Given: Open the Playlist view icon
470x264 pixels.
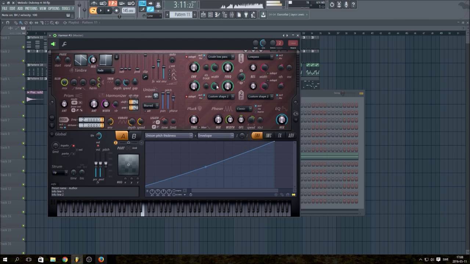Looking at the screenshot, I should (203, 15).
